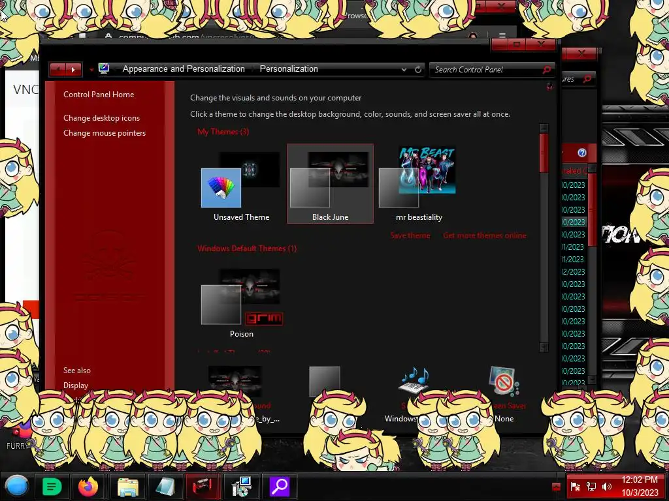Open purple magnifier app on taskbar

pyautogui.click(x=280, y=487)
